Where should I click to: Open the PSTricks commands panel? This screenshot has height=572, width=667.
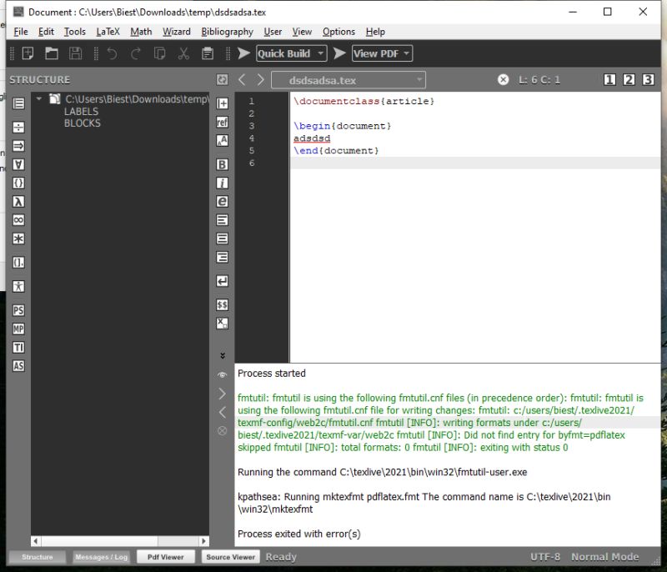click(18, 309)
